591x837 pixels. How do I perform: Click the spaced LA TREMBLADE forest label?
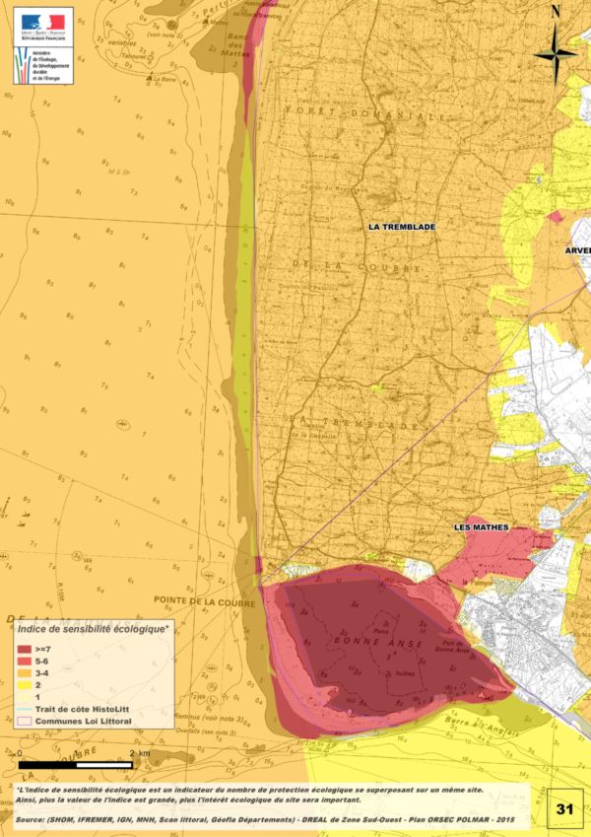tap(355, 423)
